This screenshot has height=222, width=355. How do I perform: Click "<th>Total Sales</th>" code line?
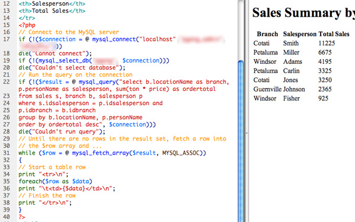52,11
